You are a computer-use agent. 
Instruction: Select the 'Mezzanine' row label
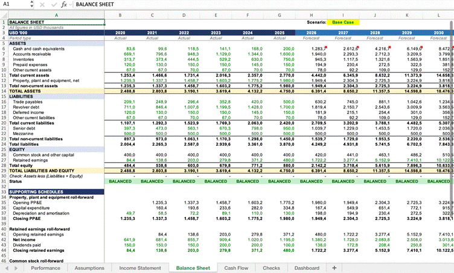tap(23, 133)
